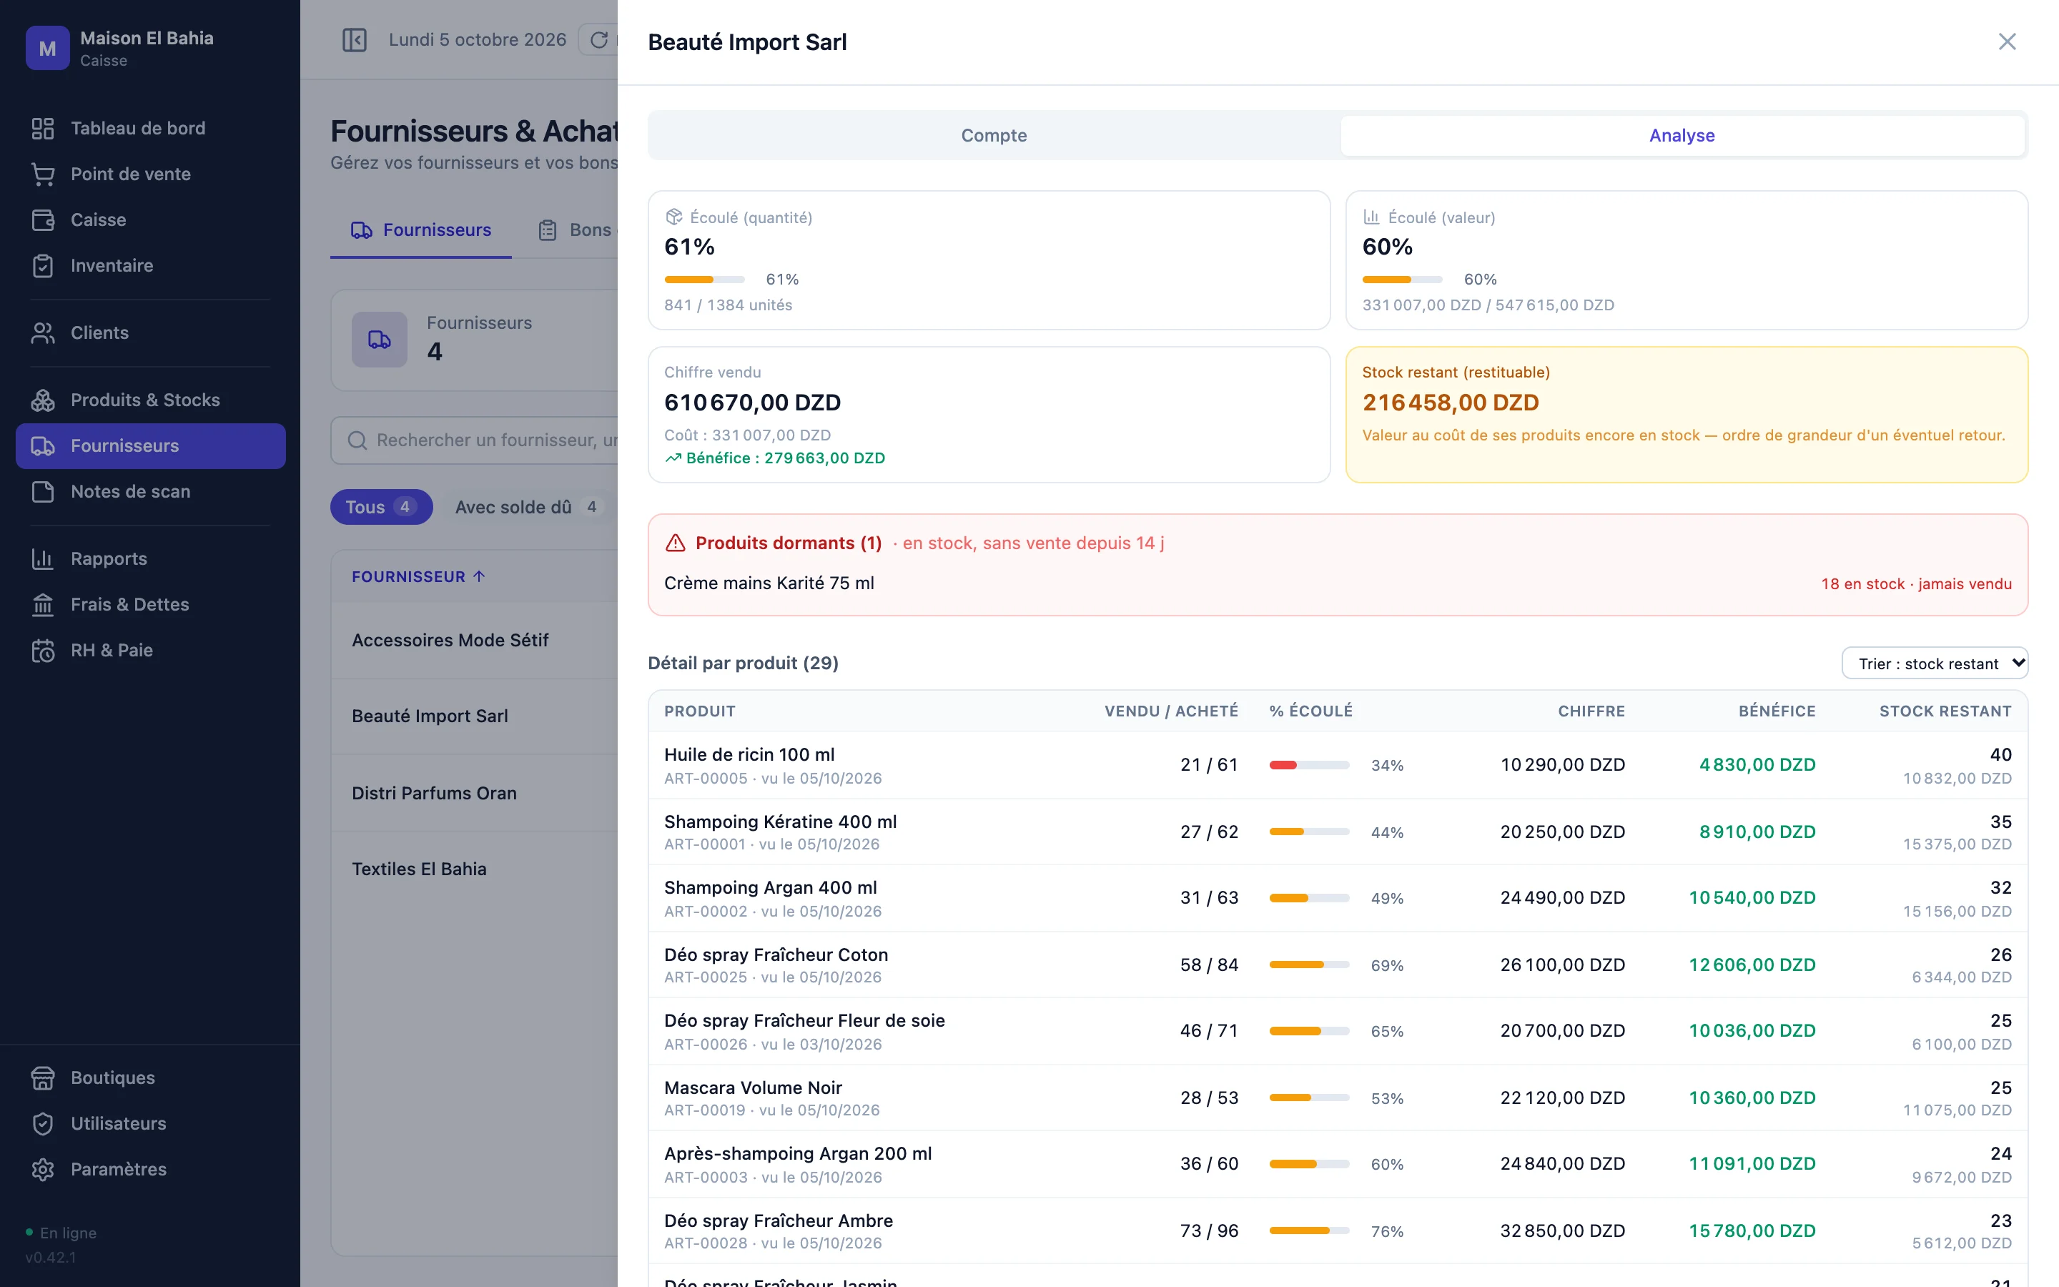Screen dimensions: 2059x1287
Task: Open Tableau de bord in sidebar
Action: (151, 129)
